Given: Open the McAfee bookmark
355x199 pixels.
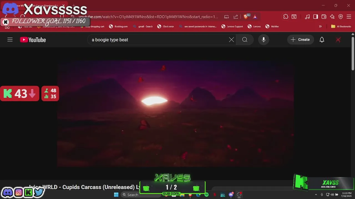Looking at the screenshot, I should (x=272, y=27).
